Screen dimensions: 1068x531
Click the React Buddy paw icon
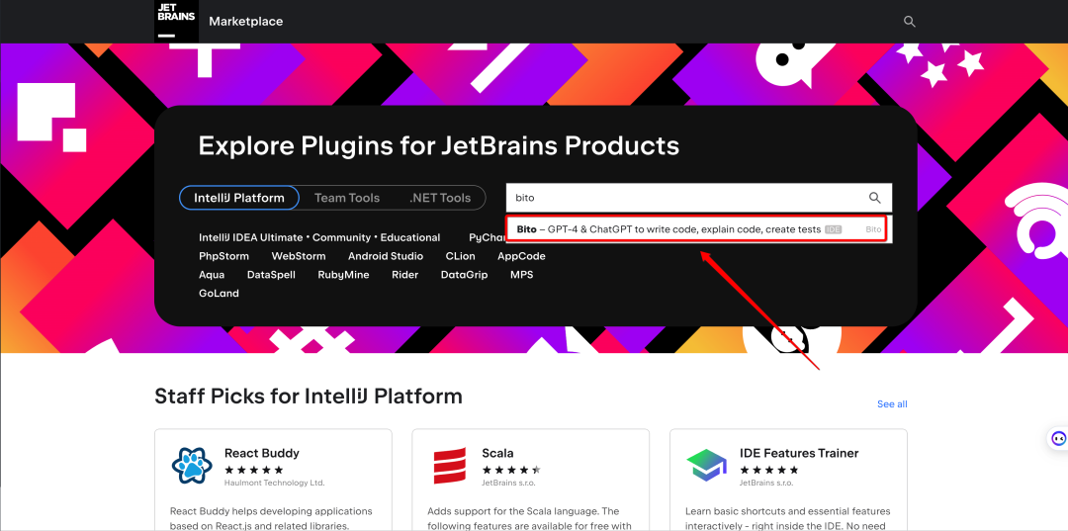click(192, 466)
